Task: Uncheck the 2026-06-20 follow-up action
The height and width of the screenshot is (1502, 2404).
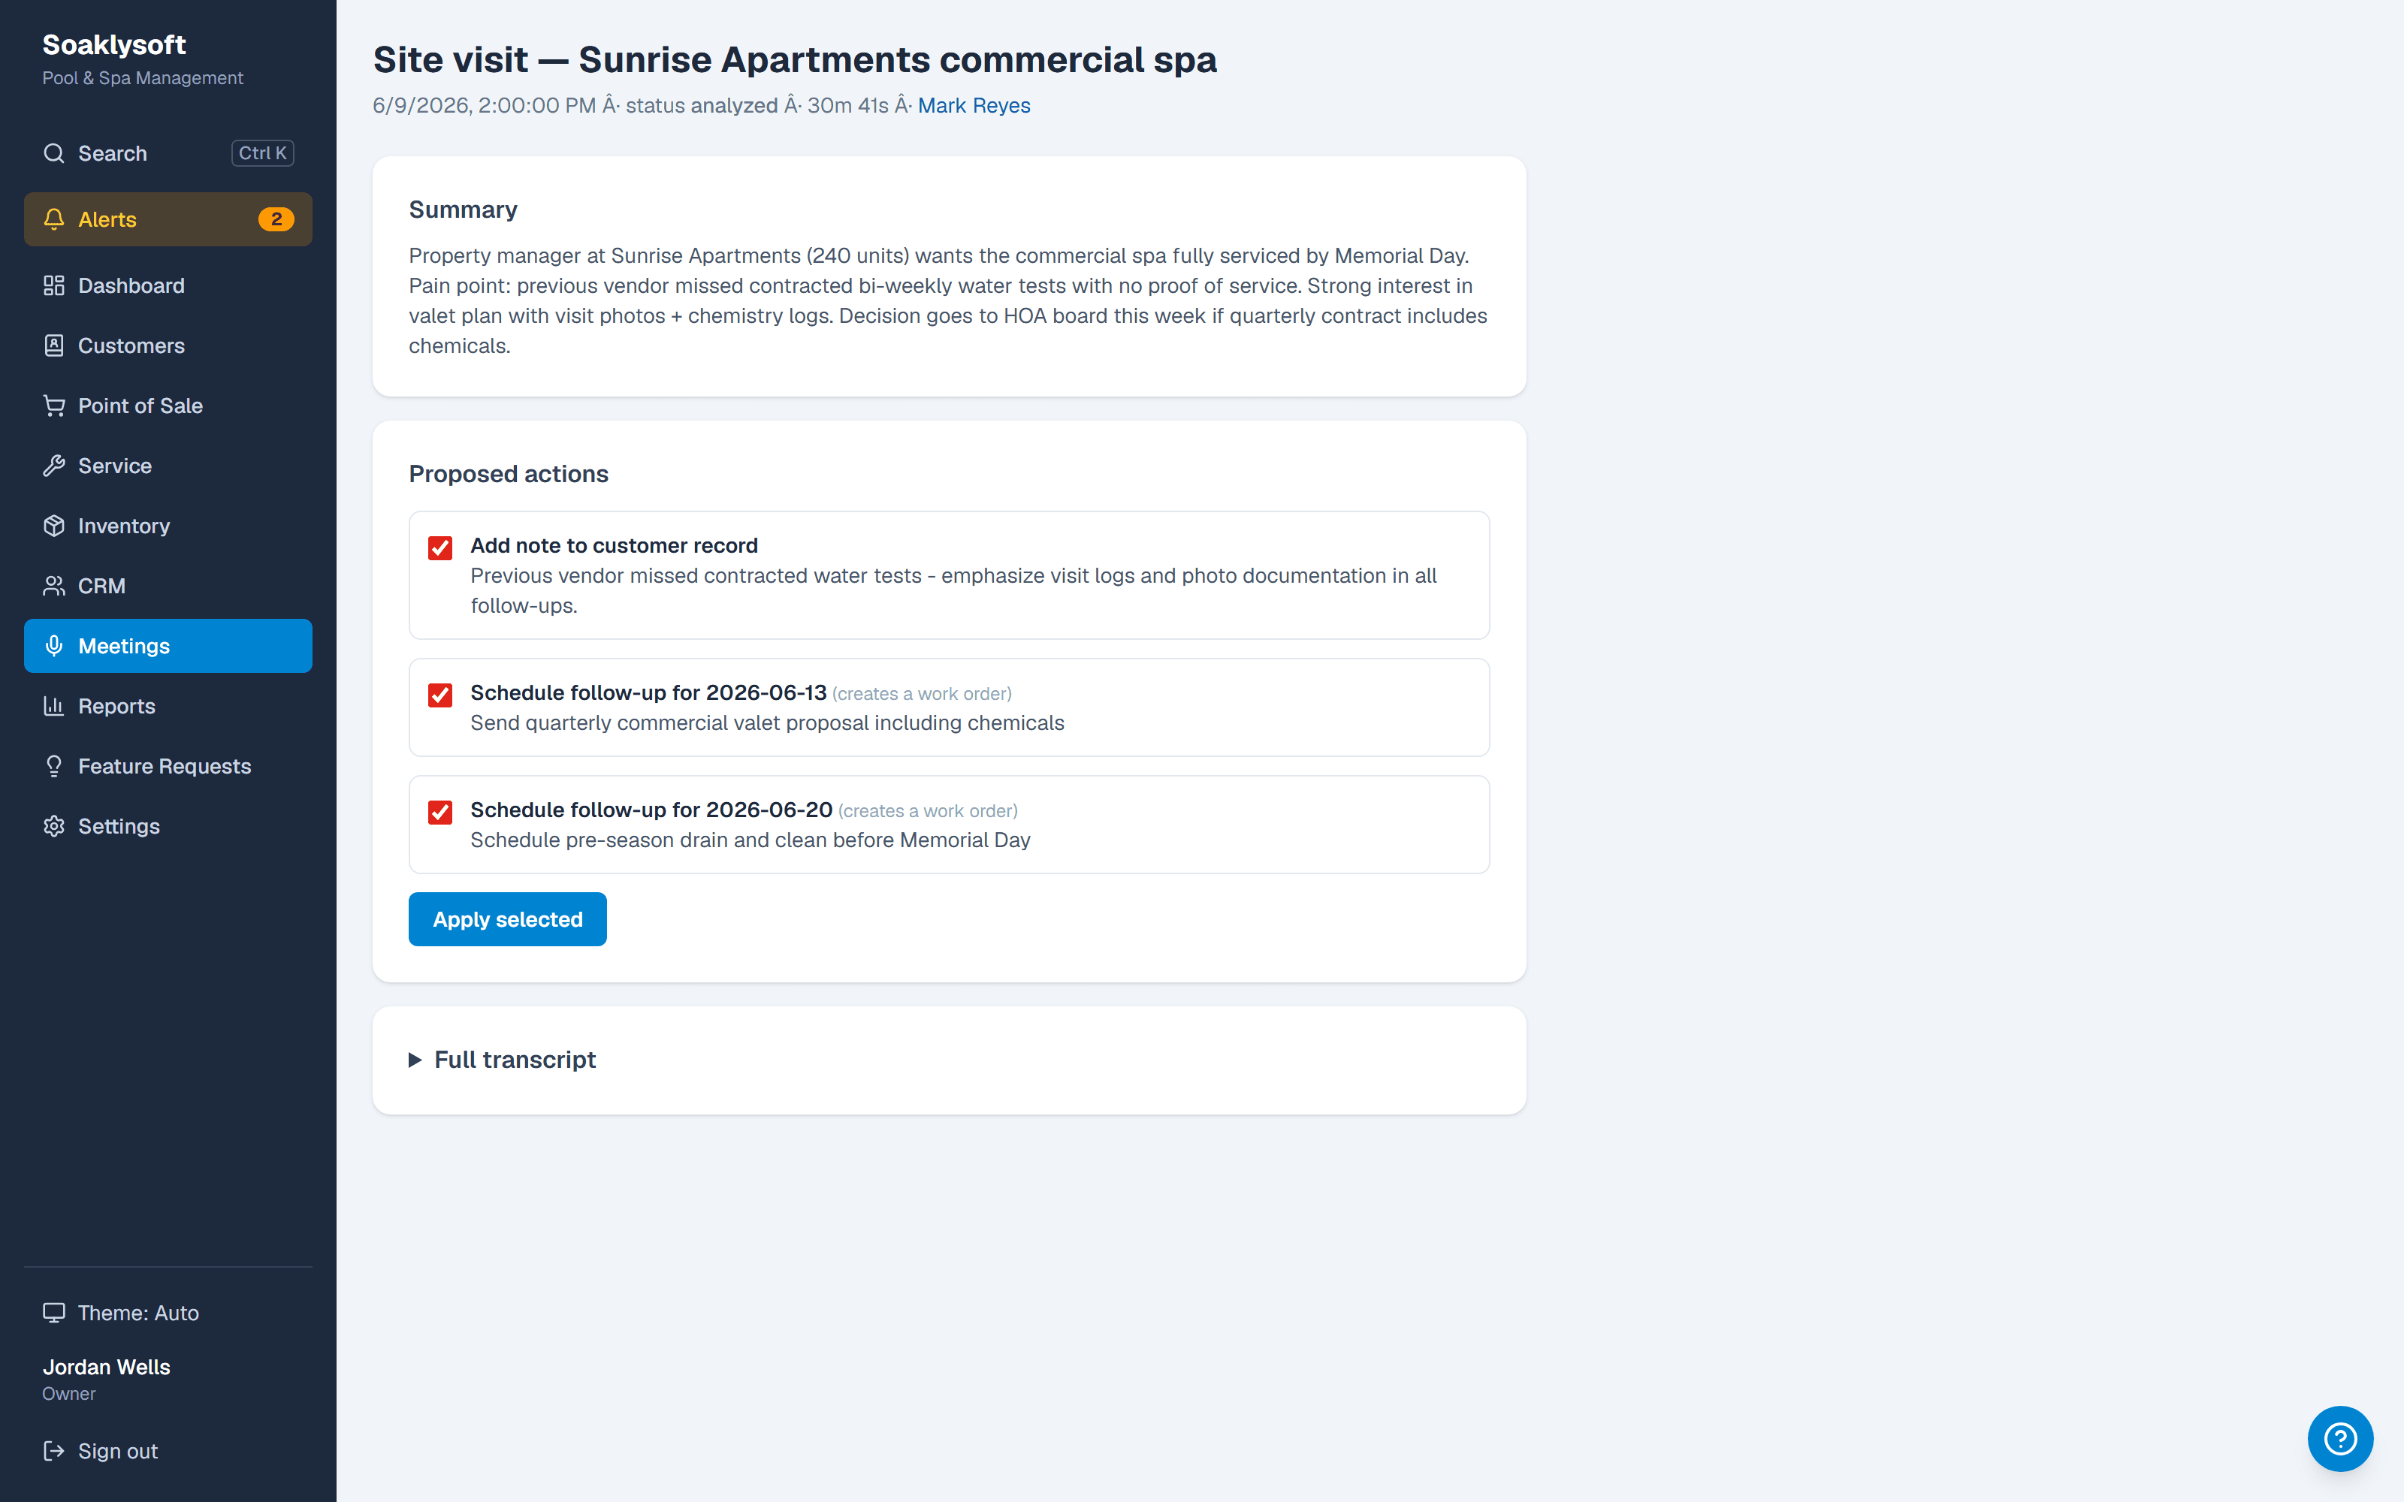Action: click(x=440, y=812)
